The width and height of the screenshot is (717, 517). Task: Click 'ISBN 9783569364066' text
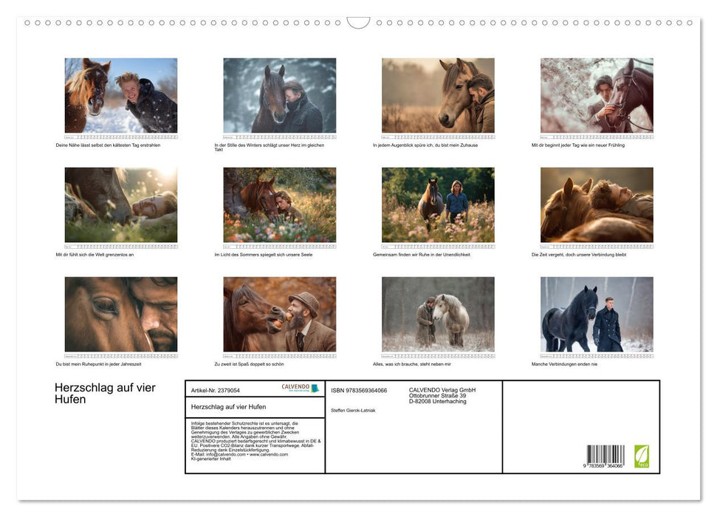[359, 390]
